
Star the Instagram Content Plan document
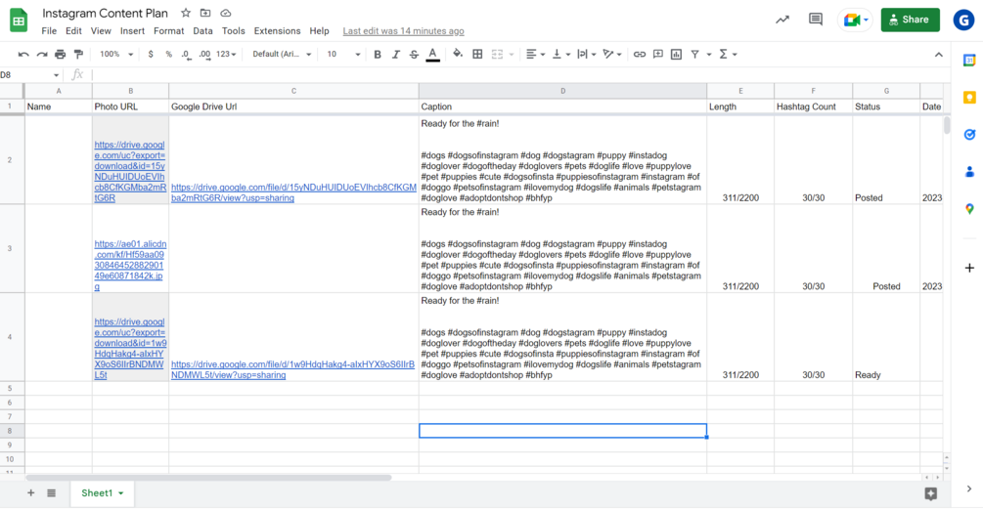click(x=186, y=13)
